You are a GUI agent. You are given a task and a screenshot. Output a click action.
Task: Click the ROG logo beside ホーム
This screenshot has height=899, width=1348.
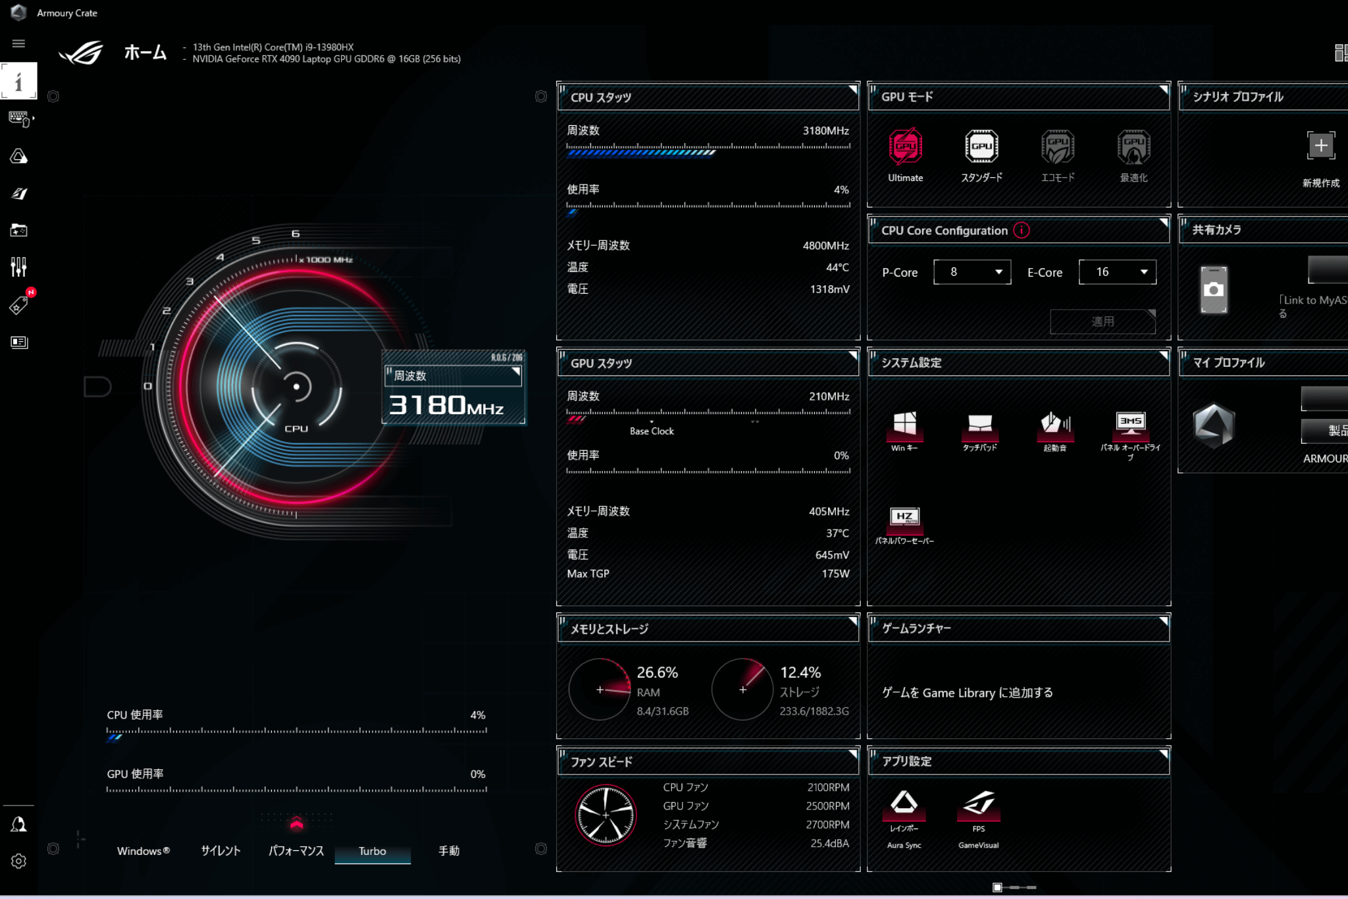click(x=82, y=53)
